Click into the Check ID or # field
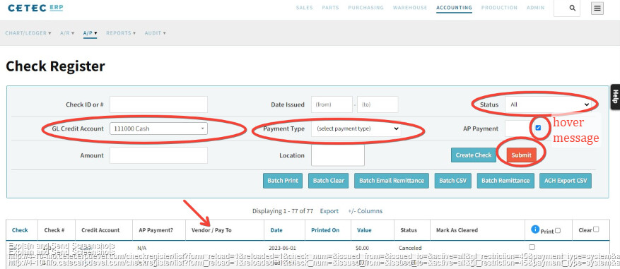The height and width of the screenshot is (269, 620). point(158,104)
